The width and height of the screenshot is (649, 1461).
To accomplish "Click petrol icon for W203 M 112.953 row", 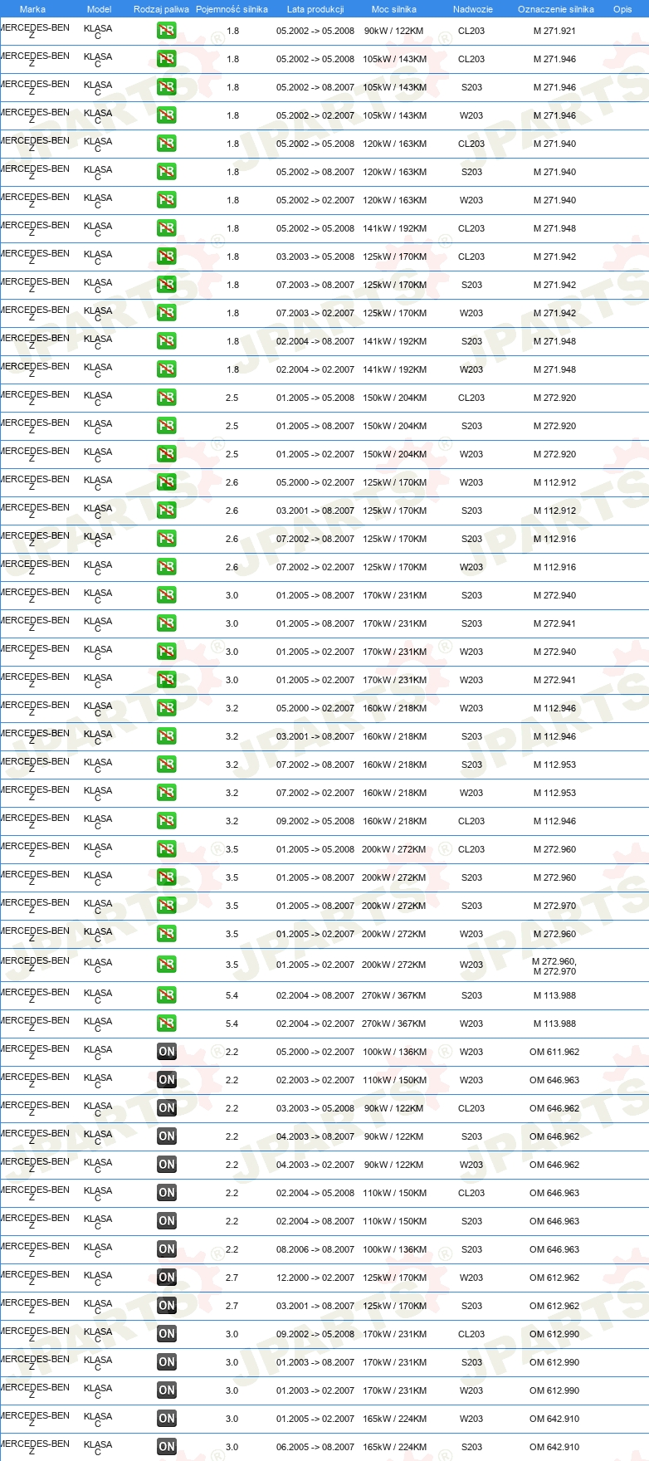I will coord(167,793).
